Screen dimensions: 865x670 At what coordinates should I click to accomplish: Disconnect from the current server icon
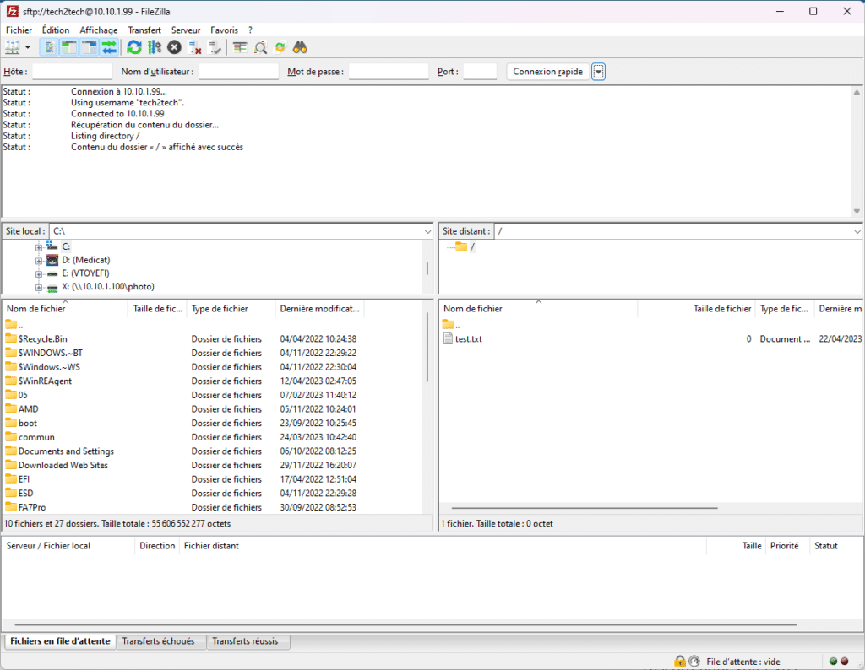(x=195, y=48)
